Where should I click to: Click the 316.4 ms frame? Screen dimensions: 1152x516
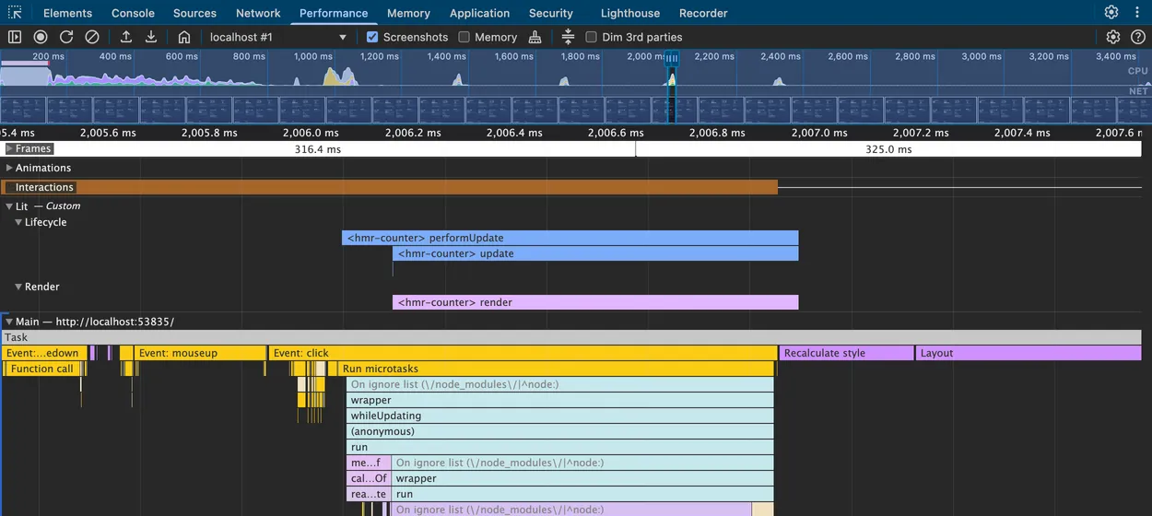coord(318,148)
